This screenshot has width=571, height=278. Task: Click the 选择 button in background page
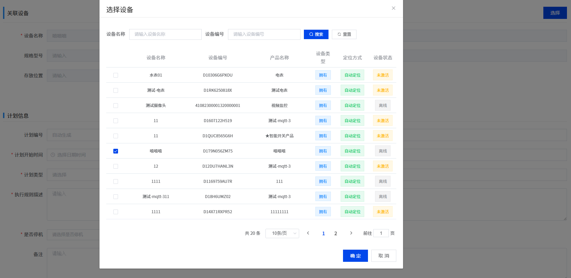point(555,13)
